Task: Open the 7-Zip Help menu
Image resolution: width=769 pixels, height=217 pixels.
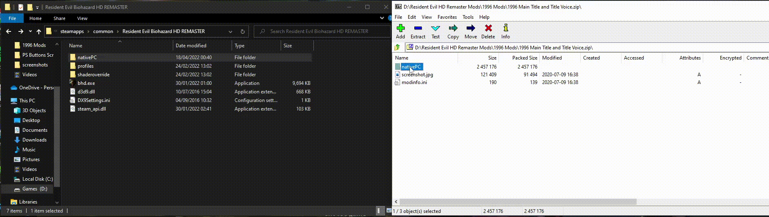Action: (484, 17)
